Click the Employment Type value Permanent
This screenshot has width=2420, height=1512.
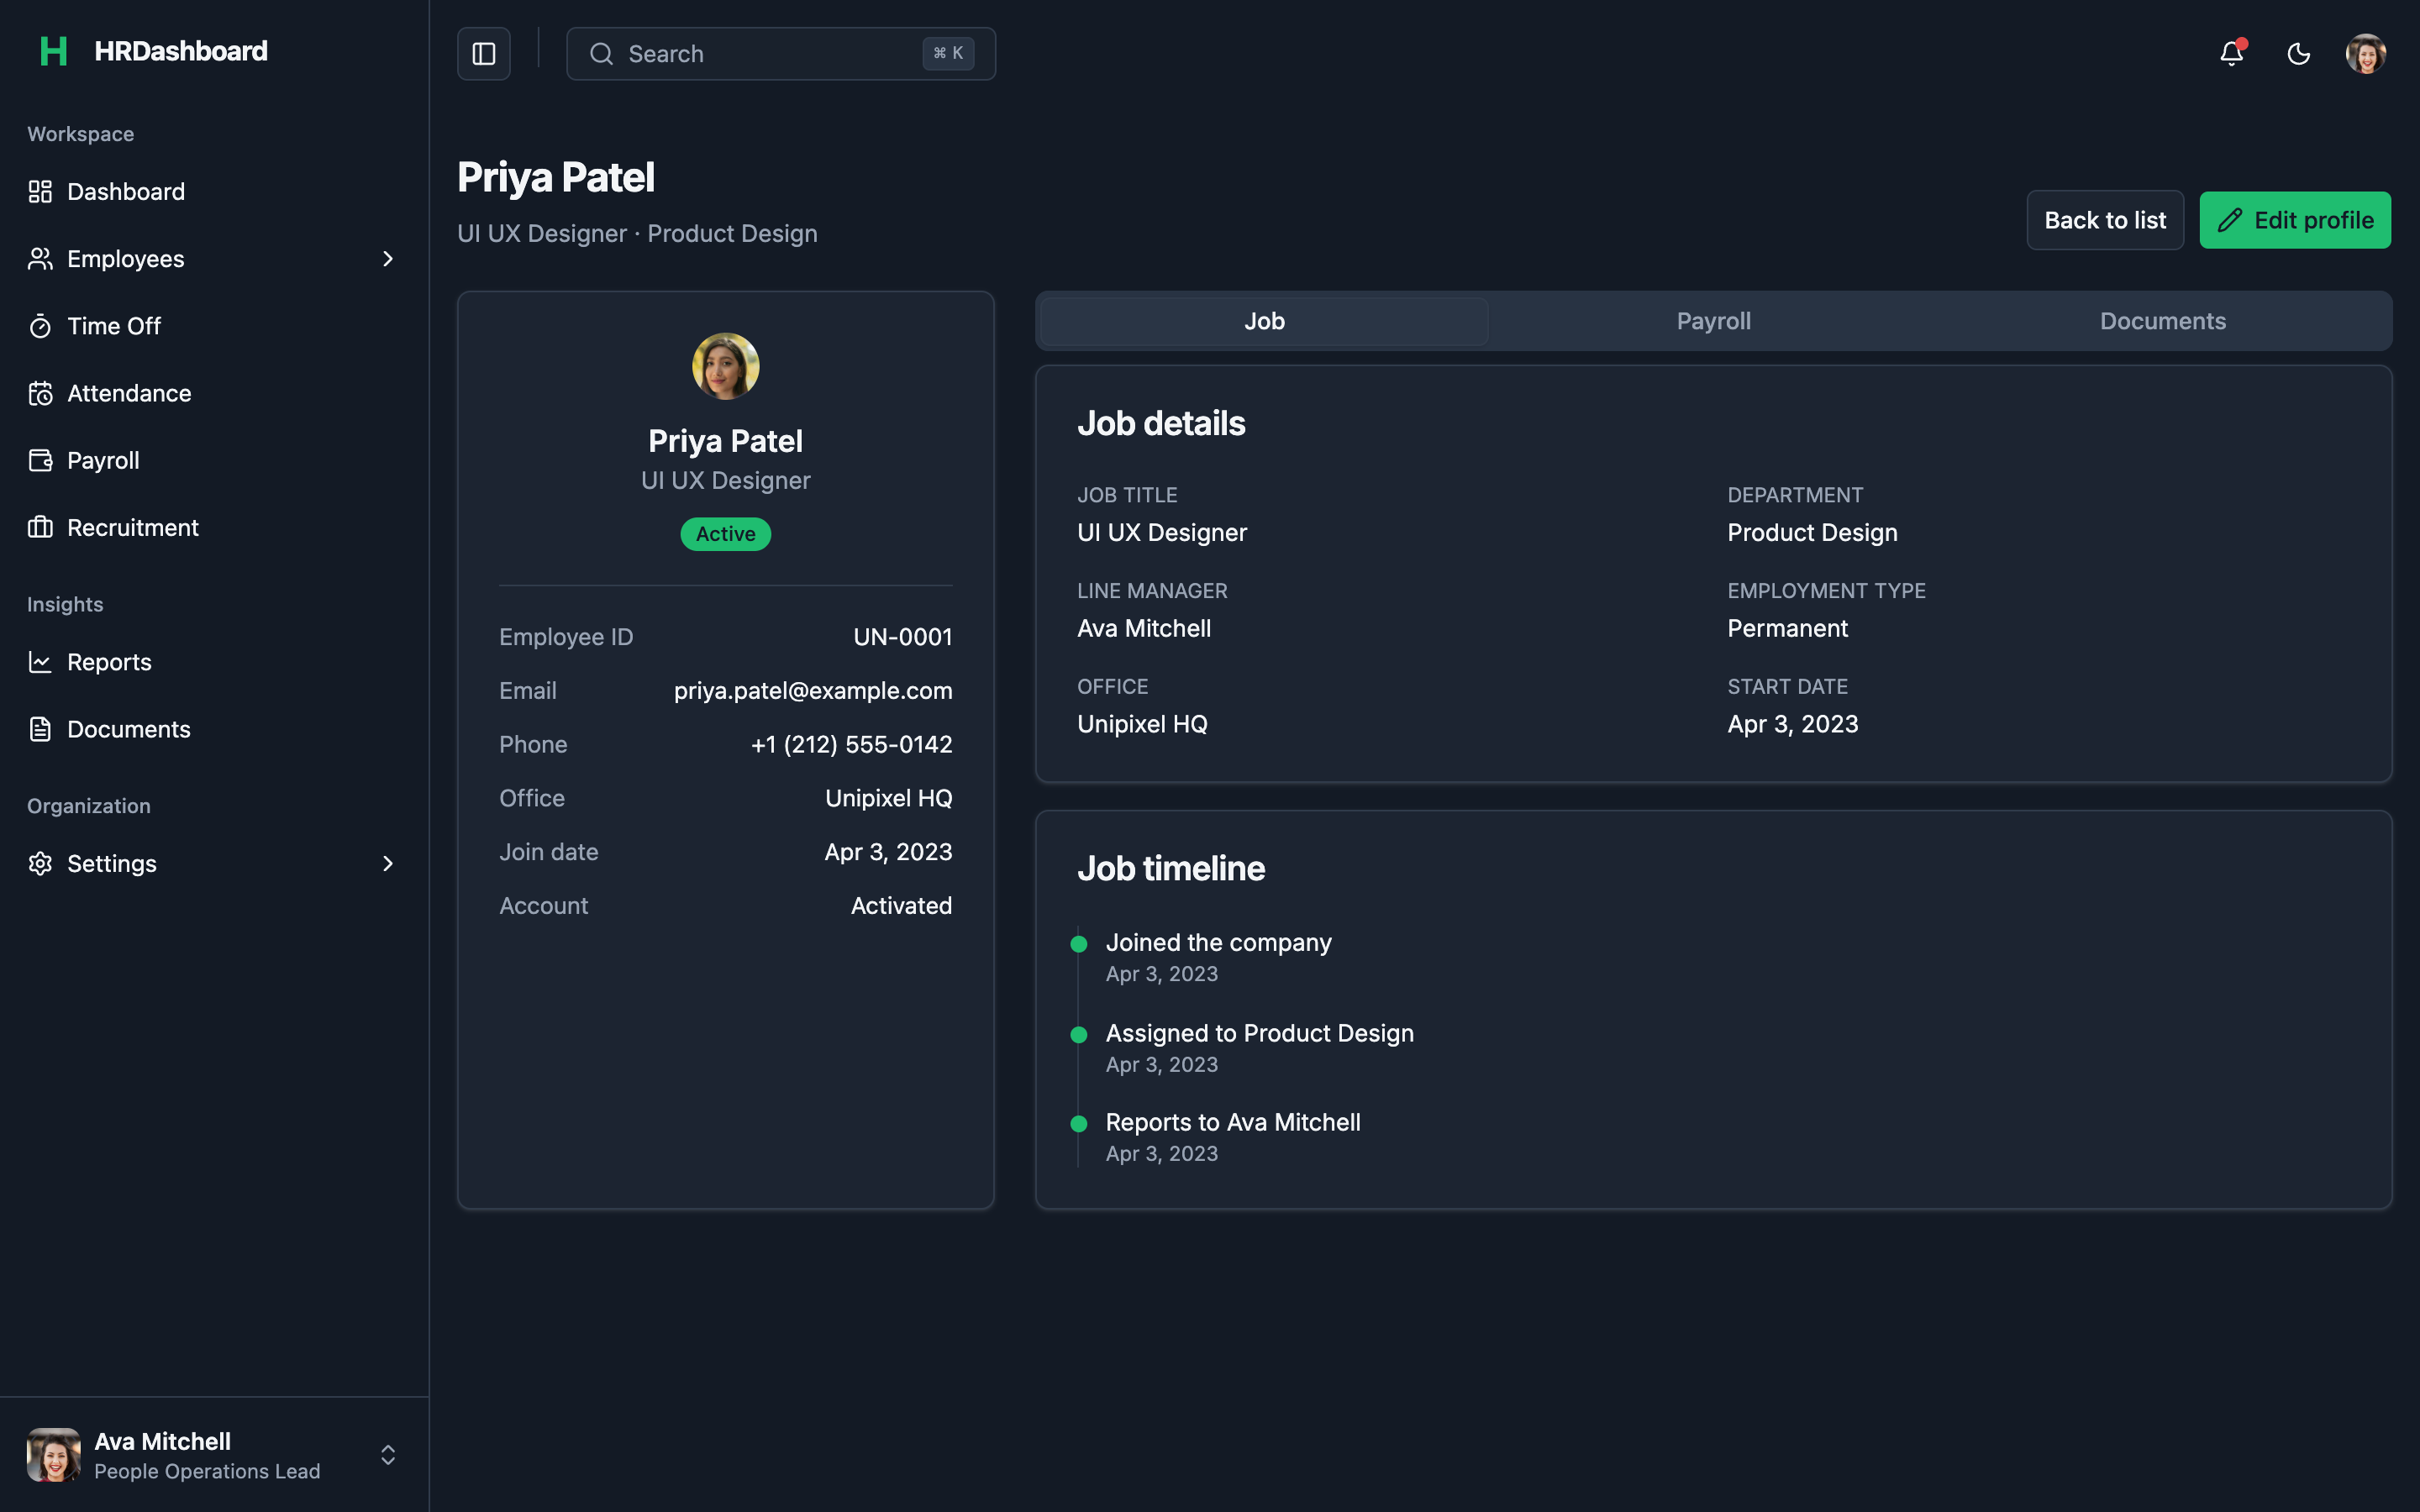(1787, 629)
